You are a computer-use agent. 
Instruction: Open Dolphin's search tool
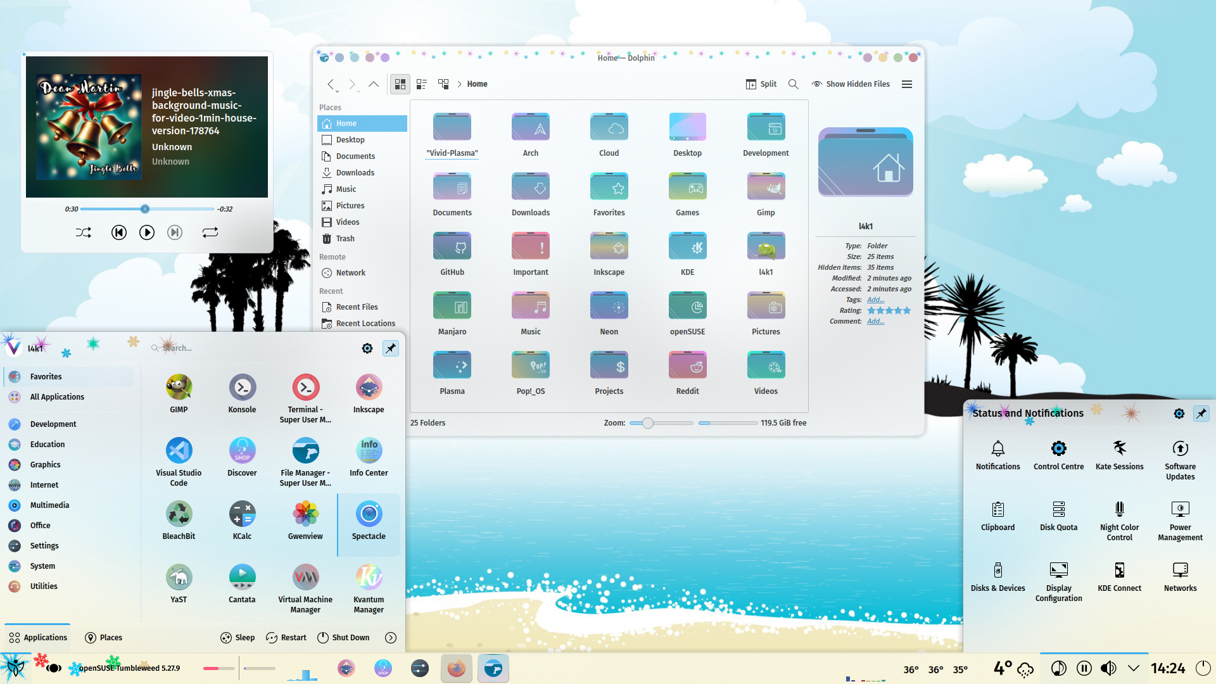(x=793, y=84)
